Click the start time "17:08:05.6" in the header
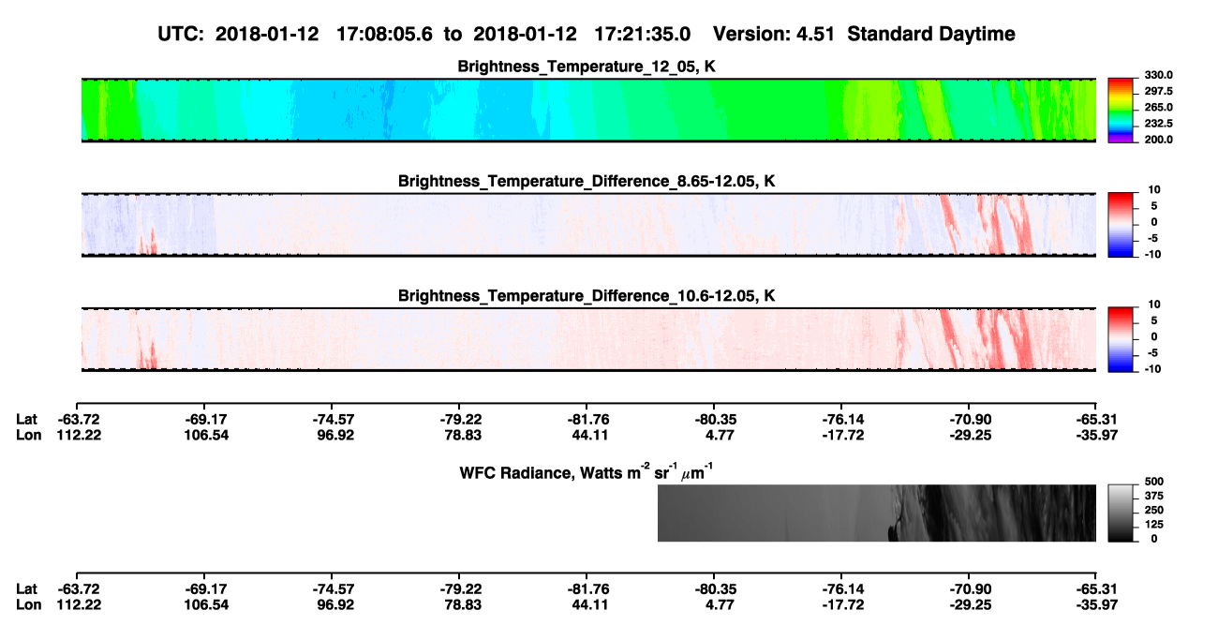 click(384, 34)
